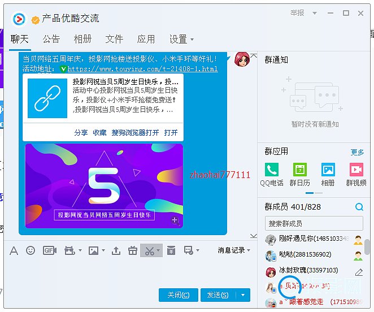This screenshot has width=374, height=312.
Task: Select member 跟着感觉走 in the list
Action: pyautogui.click(x=314, y=302)
